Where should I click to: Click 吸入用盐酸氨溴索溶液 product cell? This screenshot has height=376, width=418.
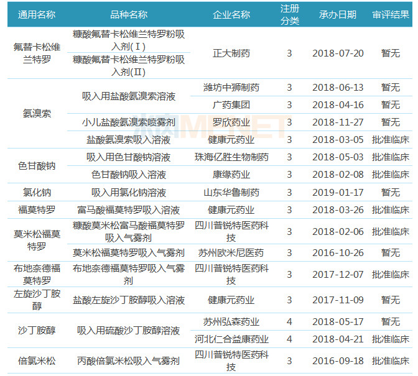129,96
